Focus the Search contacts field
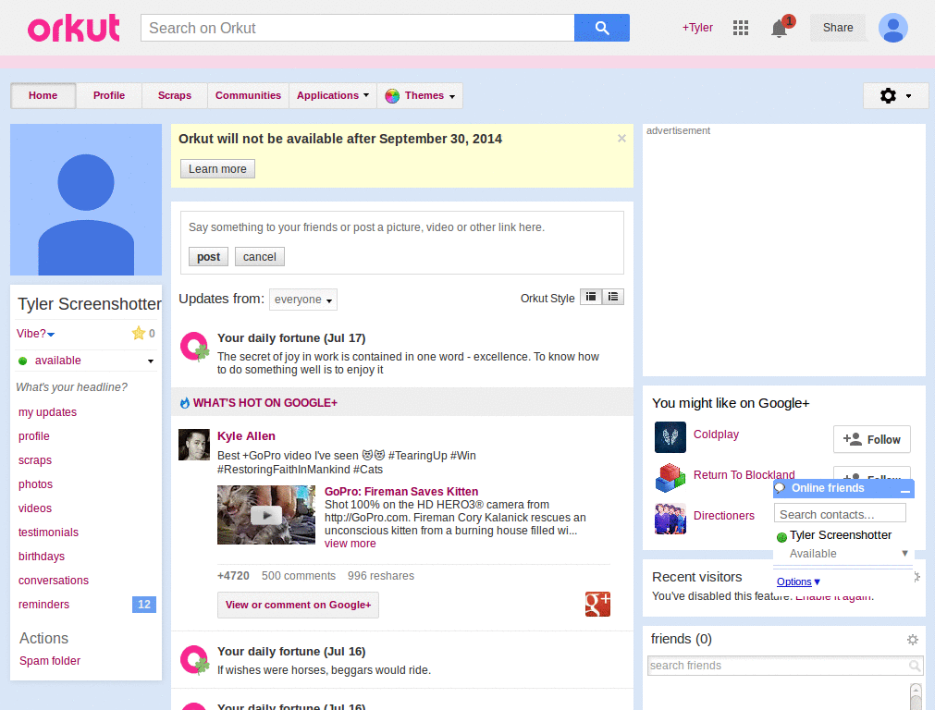This screenshot has width=947, height=710. point(840,514)
